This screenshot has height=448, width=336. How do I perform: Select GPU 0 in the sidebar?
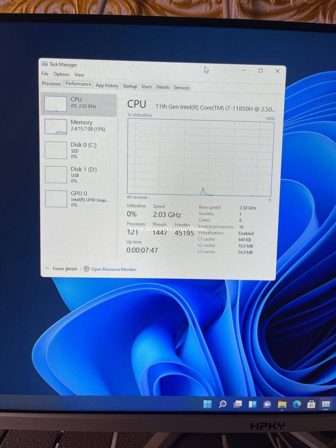[79, 199]
